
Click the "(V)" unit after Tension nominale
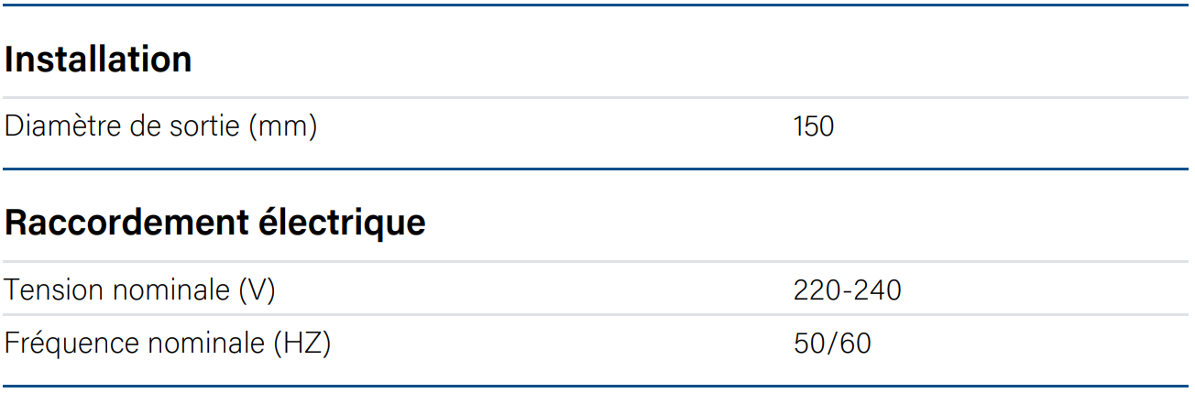pos(257,290)
